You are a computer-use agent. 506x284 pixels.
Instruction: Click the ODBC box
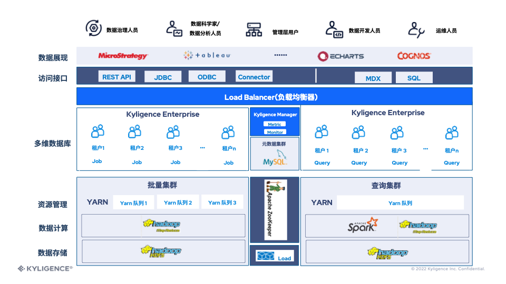pyautogui.click(x=207, y=77)
